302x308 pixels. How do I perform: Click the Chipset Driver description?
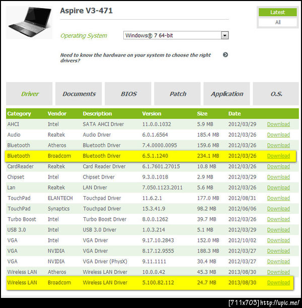[99, 177]
